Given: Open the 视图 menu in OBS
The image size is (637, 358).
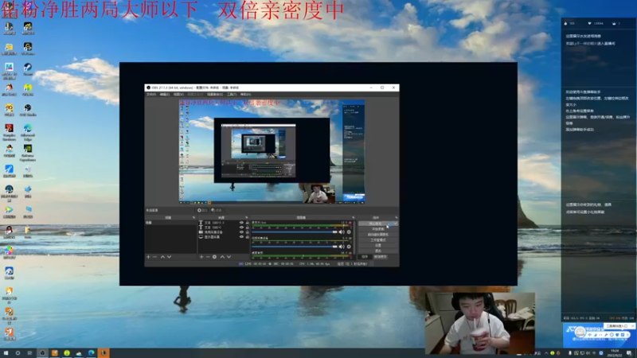Looking at the screenshot, I should [178, 94].
